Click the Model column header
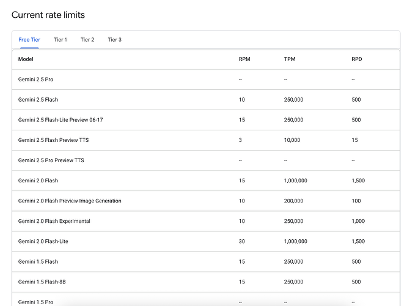Screen dimensions: 407x306 click(26, 59)
